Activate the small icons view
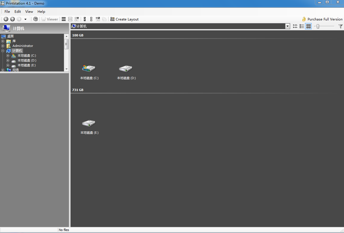Screen dimensions: 344x233 pos(295,26)
